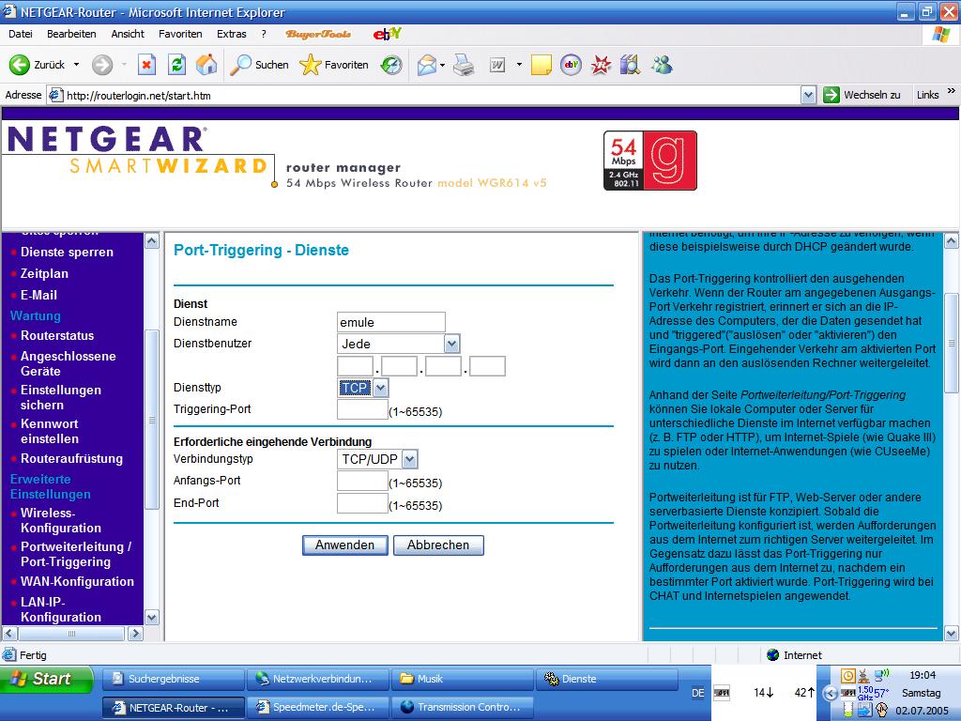Click sidebar horizontal scroll right arrow
961x721 pixels.
tap(135, 633)
